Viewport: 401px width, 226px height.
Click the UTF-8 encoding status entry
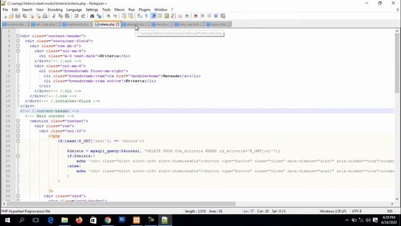357,211
